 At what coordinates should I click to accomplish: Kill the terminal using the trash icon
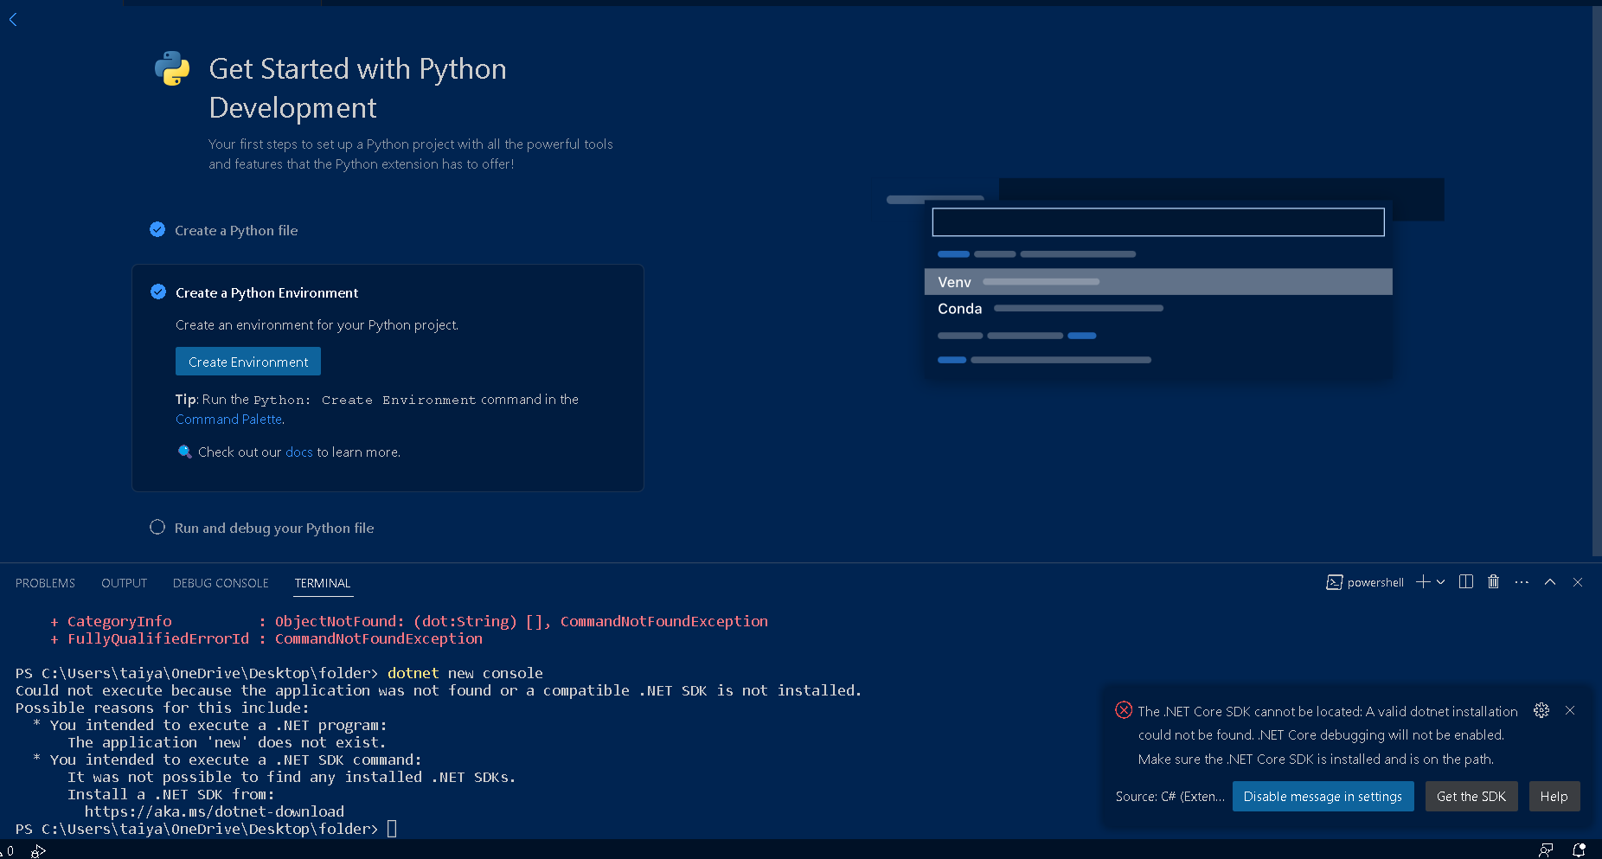(x=1493, y=582)
